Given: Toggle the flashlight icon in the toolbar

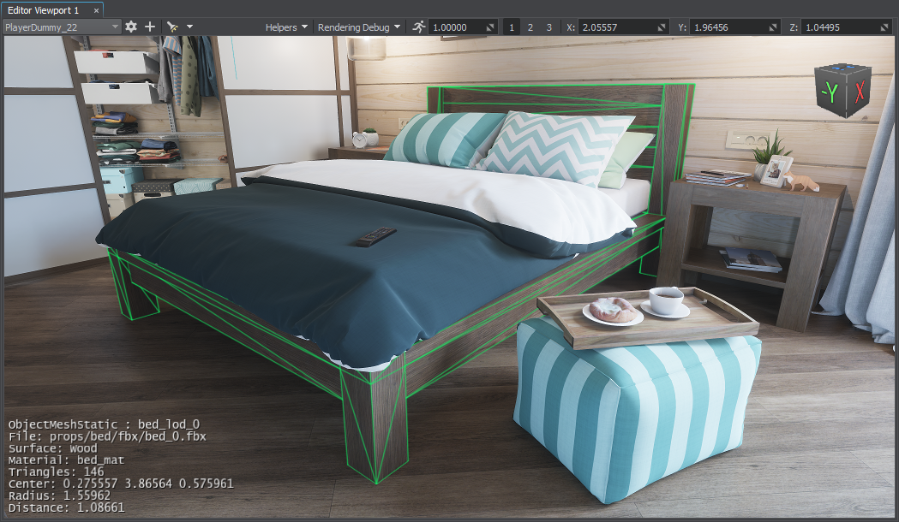Looking at the screenshot, I should pos(172,27).
